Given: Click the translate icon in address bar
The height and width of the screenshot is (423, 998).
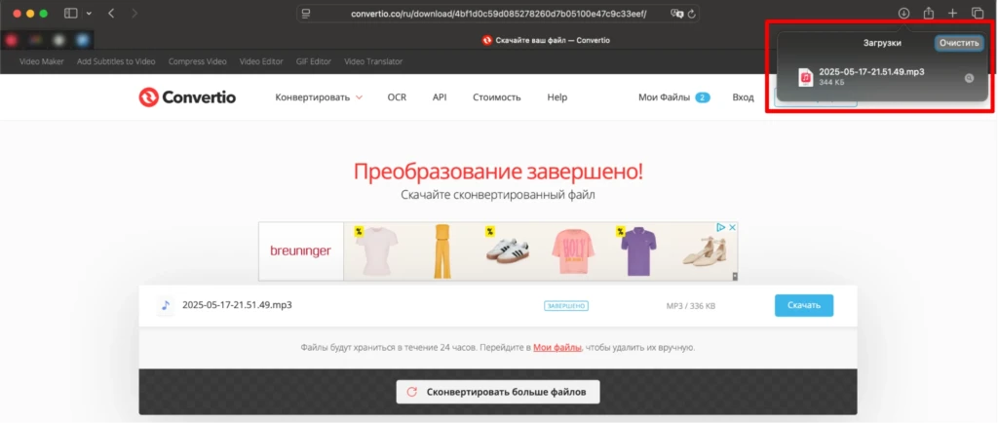Looking at the screenshot, I should (676, 14).
